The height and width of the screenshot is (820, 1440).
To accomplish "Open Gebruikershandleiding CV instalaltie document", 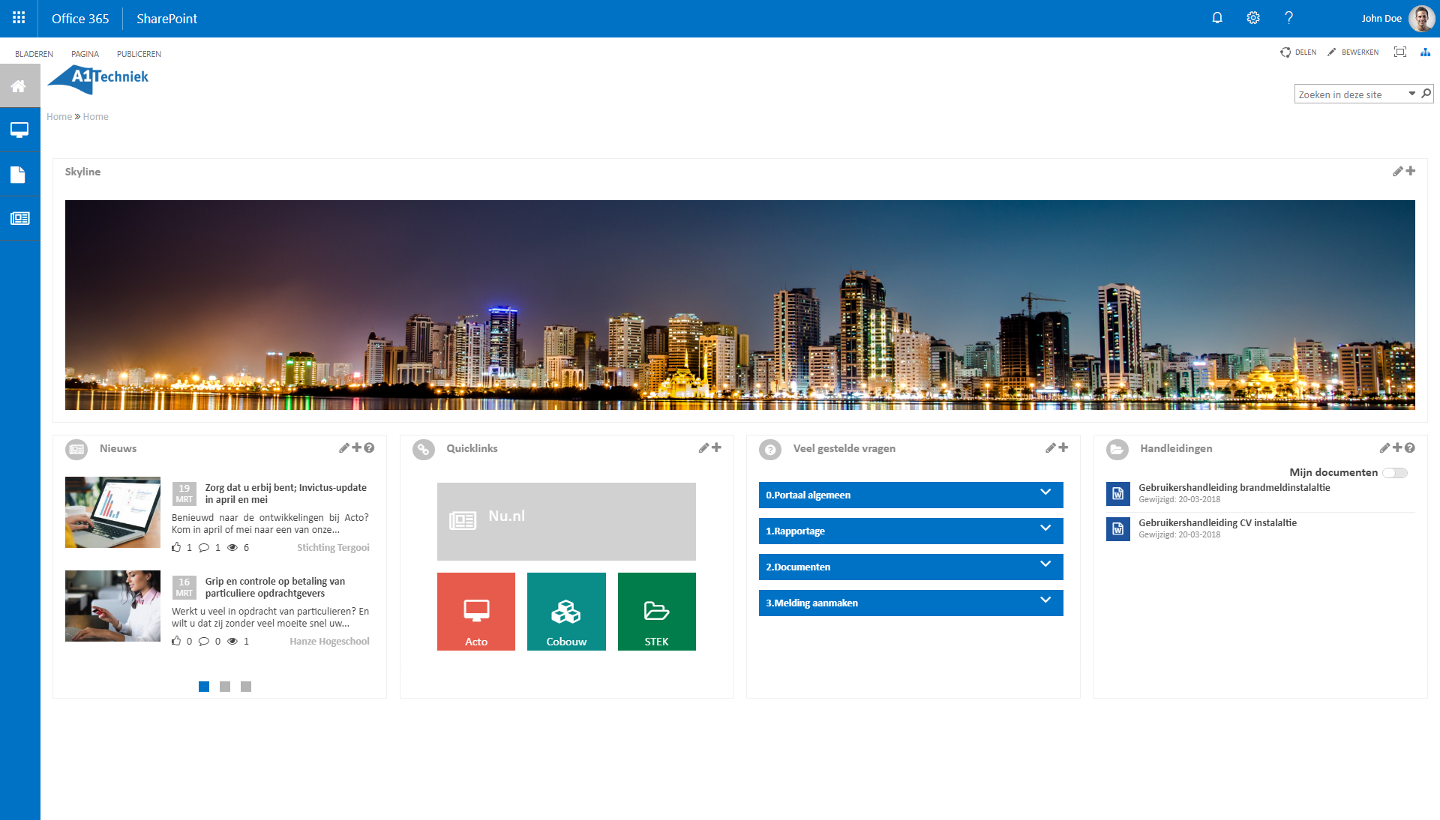I will (x=1217, y=523).
